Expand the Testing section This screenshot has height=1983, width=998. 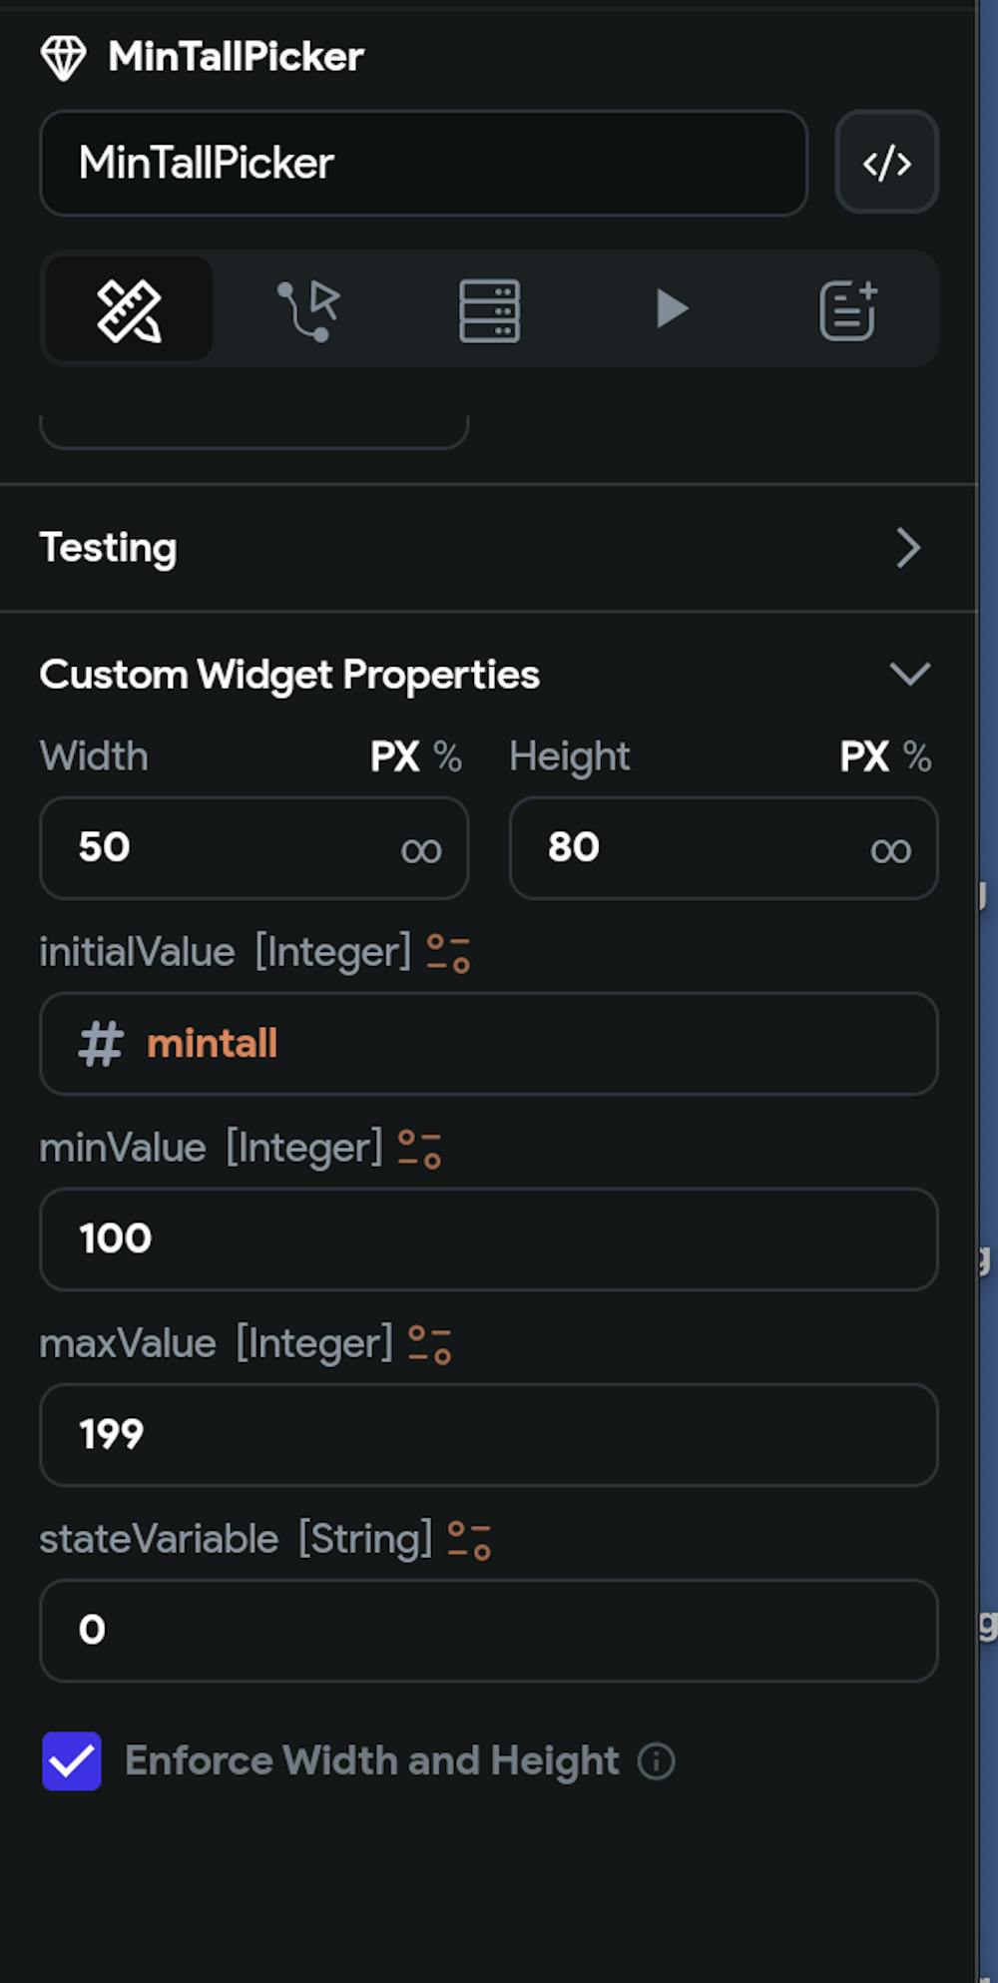[x=907, y=548]
